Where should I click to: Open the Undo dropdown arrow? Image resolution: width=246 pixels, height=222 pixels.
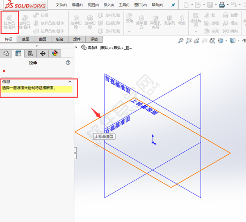(240, 5)
